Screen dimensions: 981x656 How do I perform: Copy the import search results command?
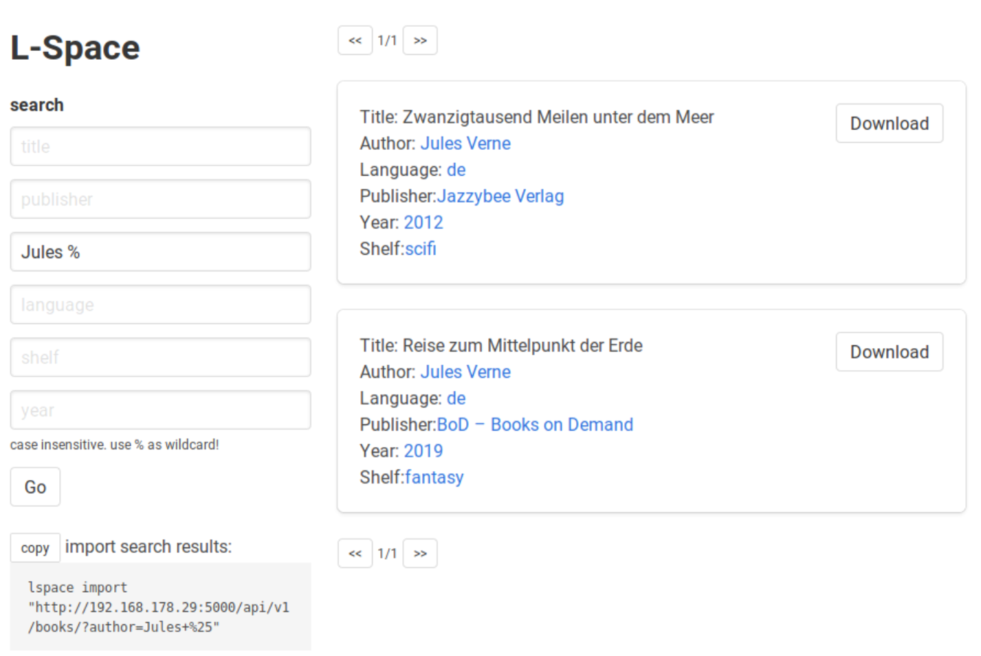[x=35, y=547]
